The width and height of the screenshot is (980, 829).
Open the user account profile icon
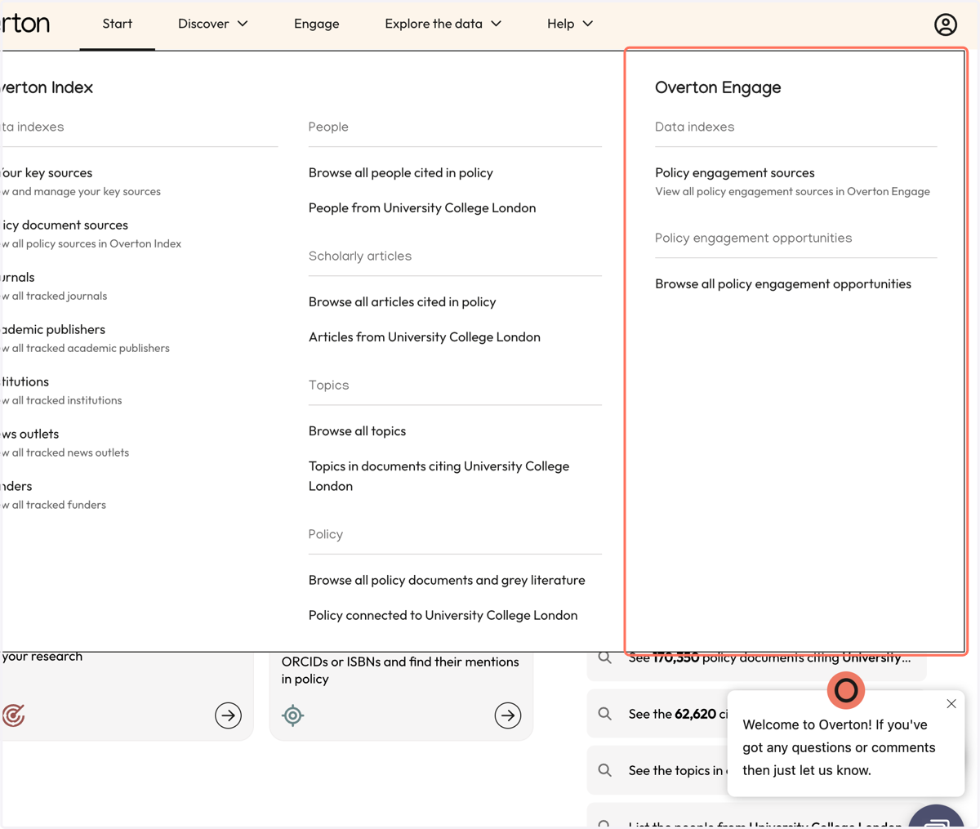point(945,25)
